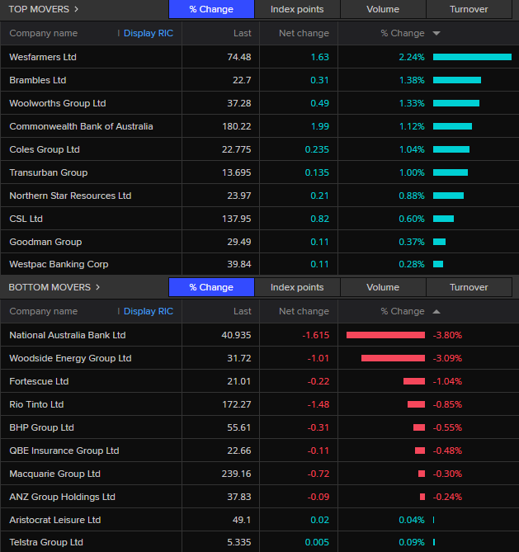Click descending sort arrow in Top Movers % Change

[x=436, y=33]
